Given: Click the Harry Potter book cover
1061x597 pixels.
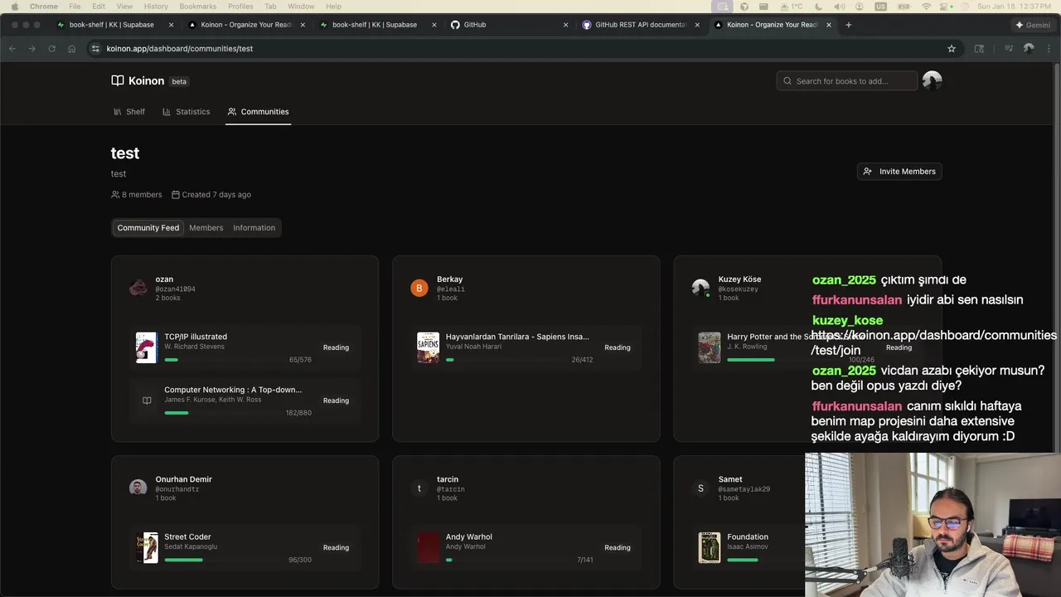Looking at the screenshot, I should click(710, 347).
